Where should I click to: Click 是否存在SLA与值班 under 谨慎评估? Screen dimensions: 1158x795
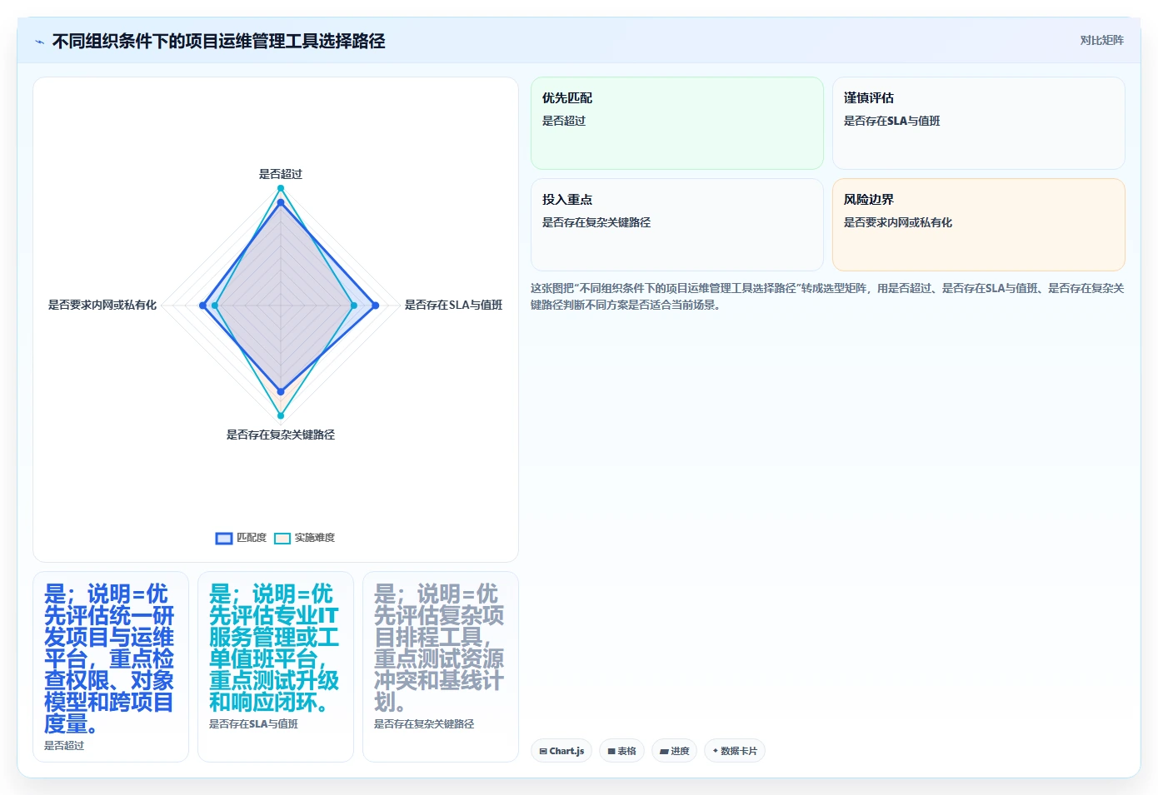click(x=891, y=121)
